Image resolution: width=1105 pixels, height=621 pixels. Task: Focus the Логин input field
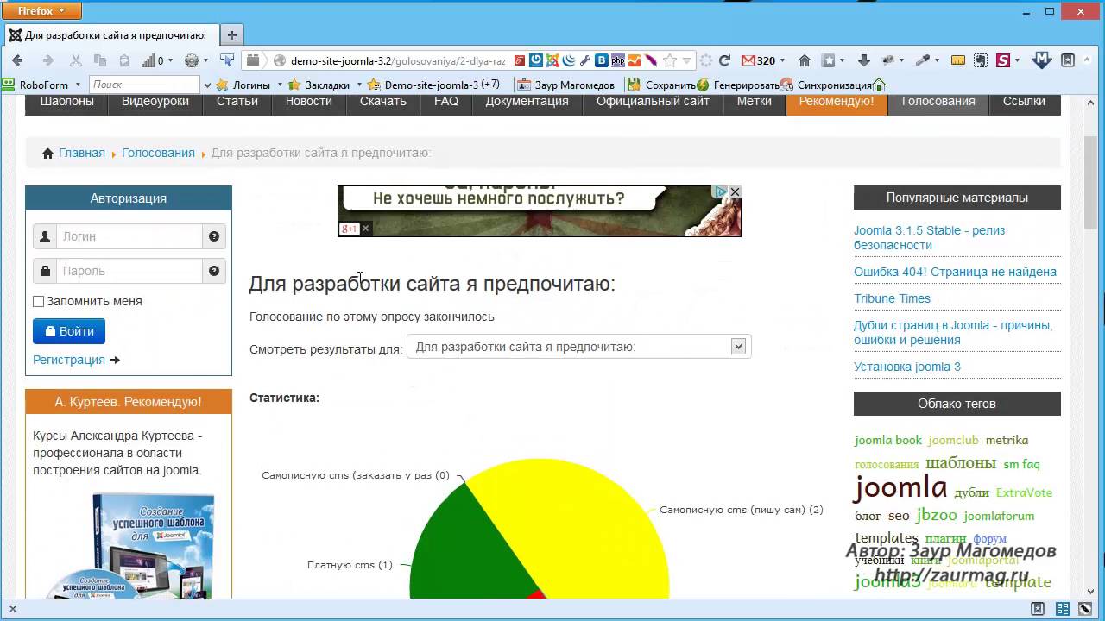(129, 236)
